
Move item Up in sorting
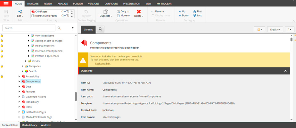pos(182,11)
